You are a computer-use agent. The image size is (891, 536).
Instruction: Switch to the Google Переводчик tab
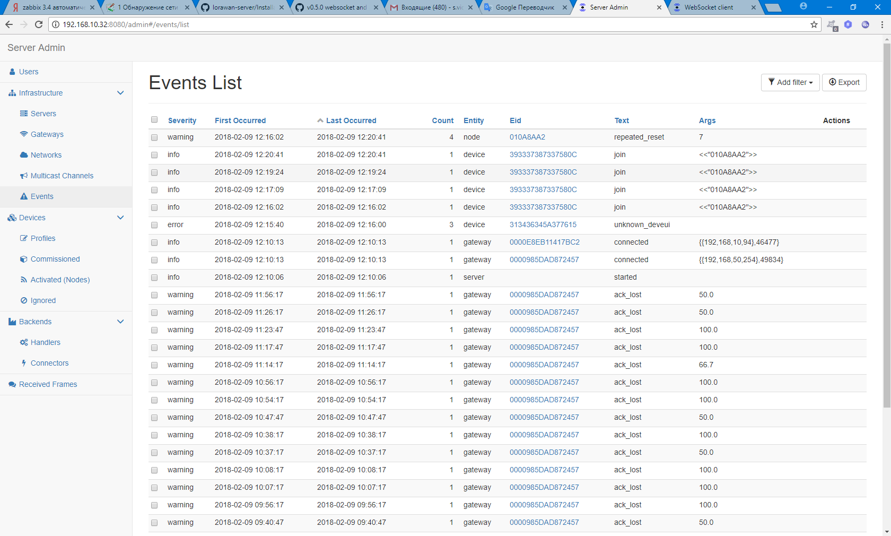coord(526,7)
